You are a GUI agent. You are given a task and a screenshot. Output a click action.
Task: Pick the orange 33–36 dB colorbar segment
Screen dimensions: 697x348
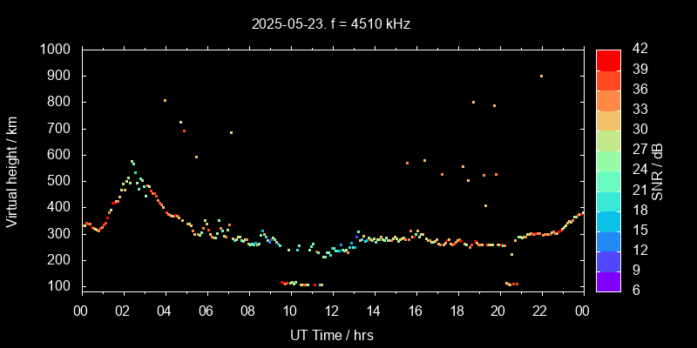(608, 100)
